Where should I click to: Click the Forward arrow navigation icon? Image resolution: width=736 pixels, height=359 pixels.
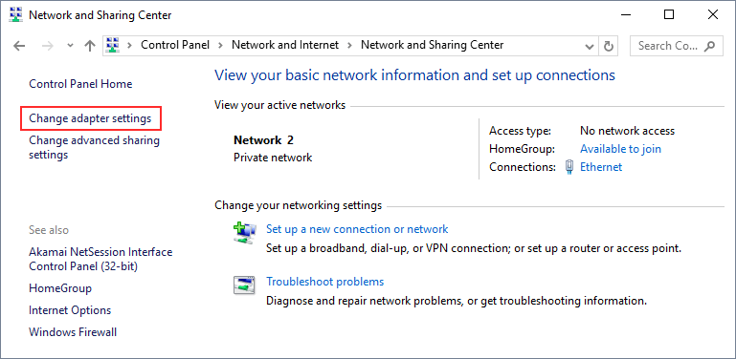pos(48,46)
